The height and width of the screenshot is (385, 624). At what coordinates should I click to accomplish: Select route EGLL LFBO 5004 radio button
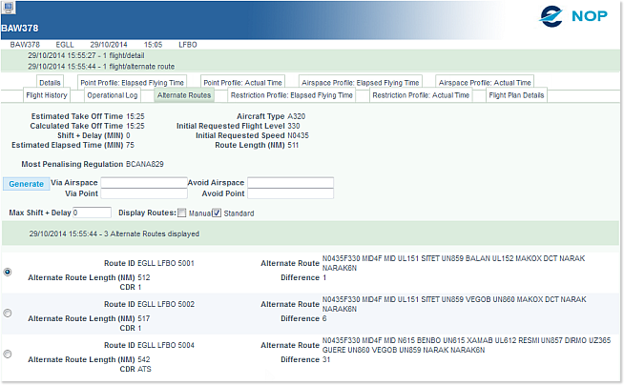coord(9,354)
